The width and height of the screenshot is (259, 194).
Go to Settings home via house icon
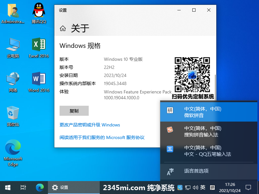coord(63,28)
